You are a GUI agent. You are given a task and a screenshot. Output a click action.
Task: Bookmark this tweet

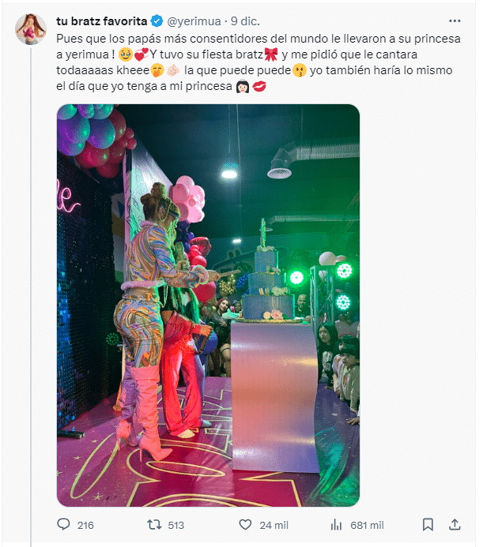pyautogui.click(x=428, y=524)
